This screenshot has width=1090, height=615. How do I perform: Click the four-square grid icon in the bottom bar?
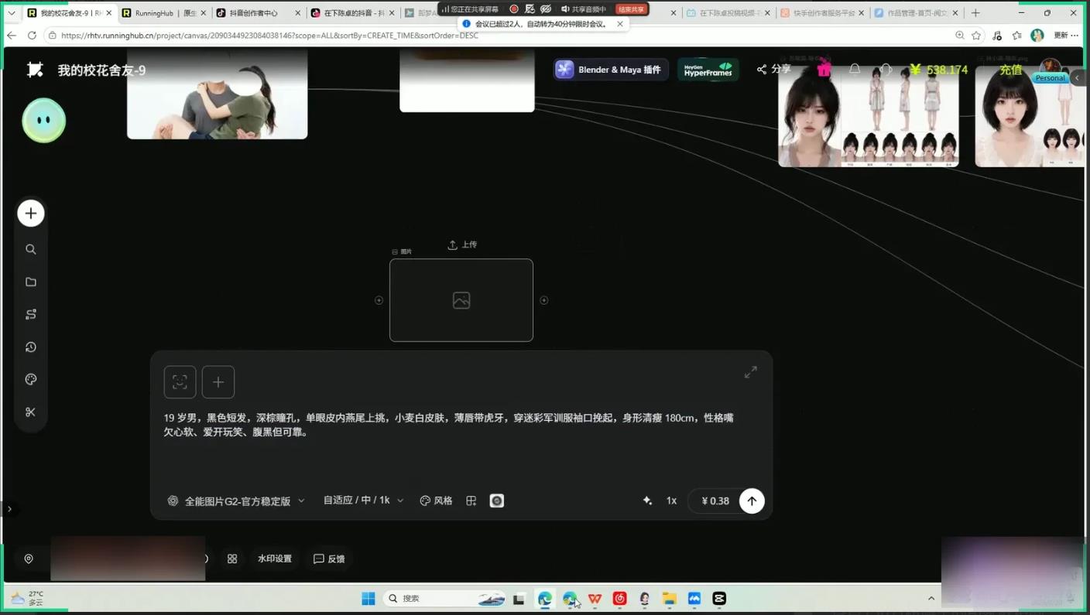[x=232, y=559]
